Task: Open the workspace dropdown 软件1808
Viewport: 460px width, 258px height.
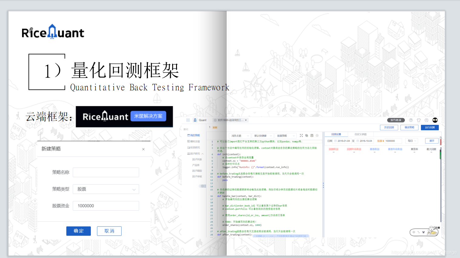Action: [x=231, y=120]
